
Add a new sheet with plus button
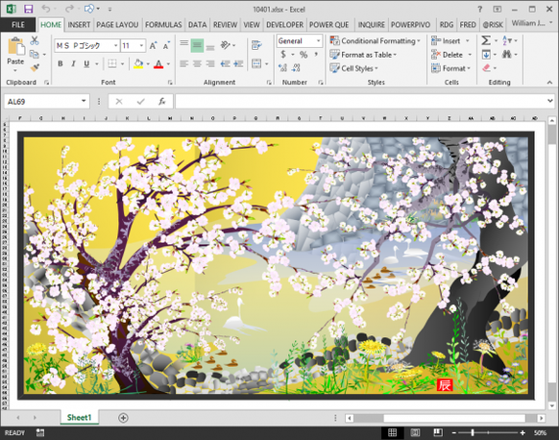[x=123, y=418]
